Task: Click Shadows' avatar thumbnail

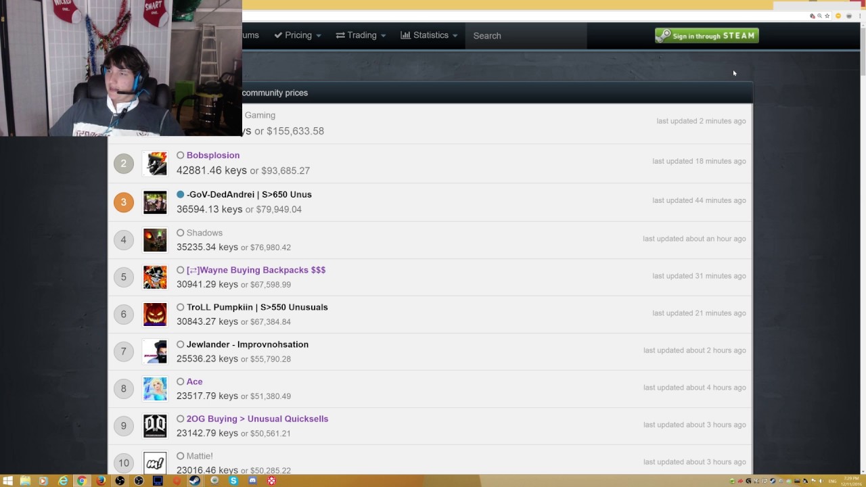Action: 155,239
